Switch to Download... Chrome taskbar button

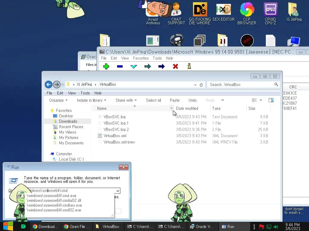[x=45, y=226]
